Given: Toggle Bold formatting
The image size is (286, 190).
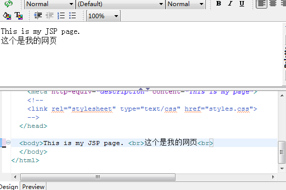Looking at the screenshot, I should [219, 4].
